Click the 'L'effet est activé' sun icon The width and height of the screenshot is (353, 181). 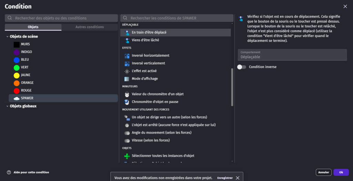coord(127,71)
